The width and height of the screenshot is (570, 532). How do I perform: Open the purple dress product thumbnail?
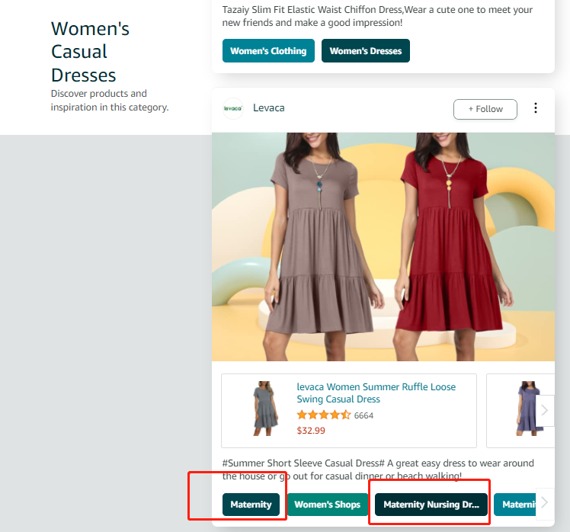[x=527, y=409]
